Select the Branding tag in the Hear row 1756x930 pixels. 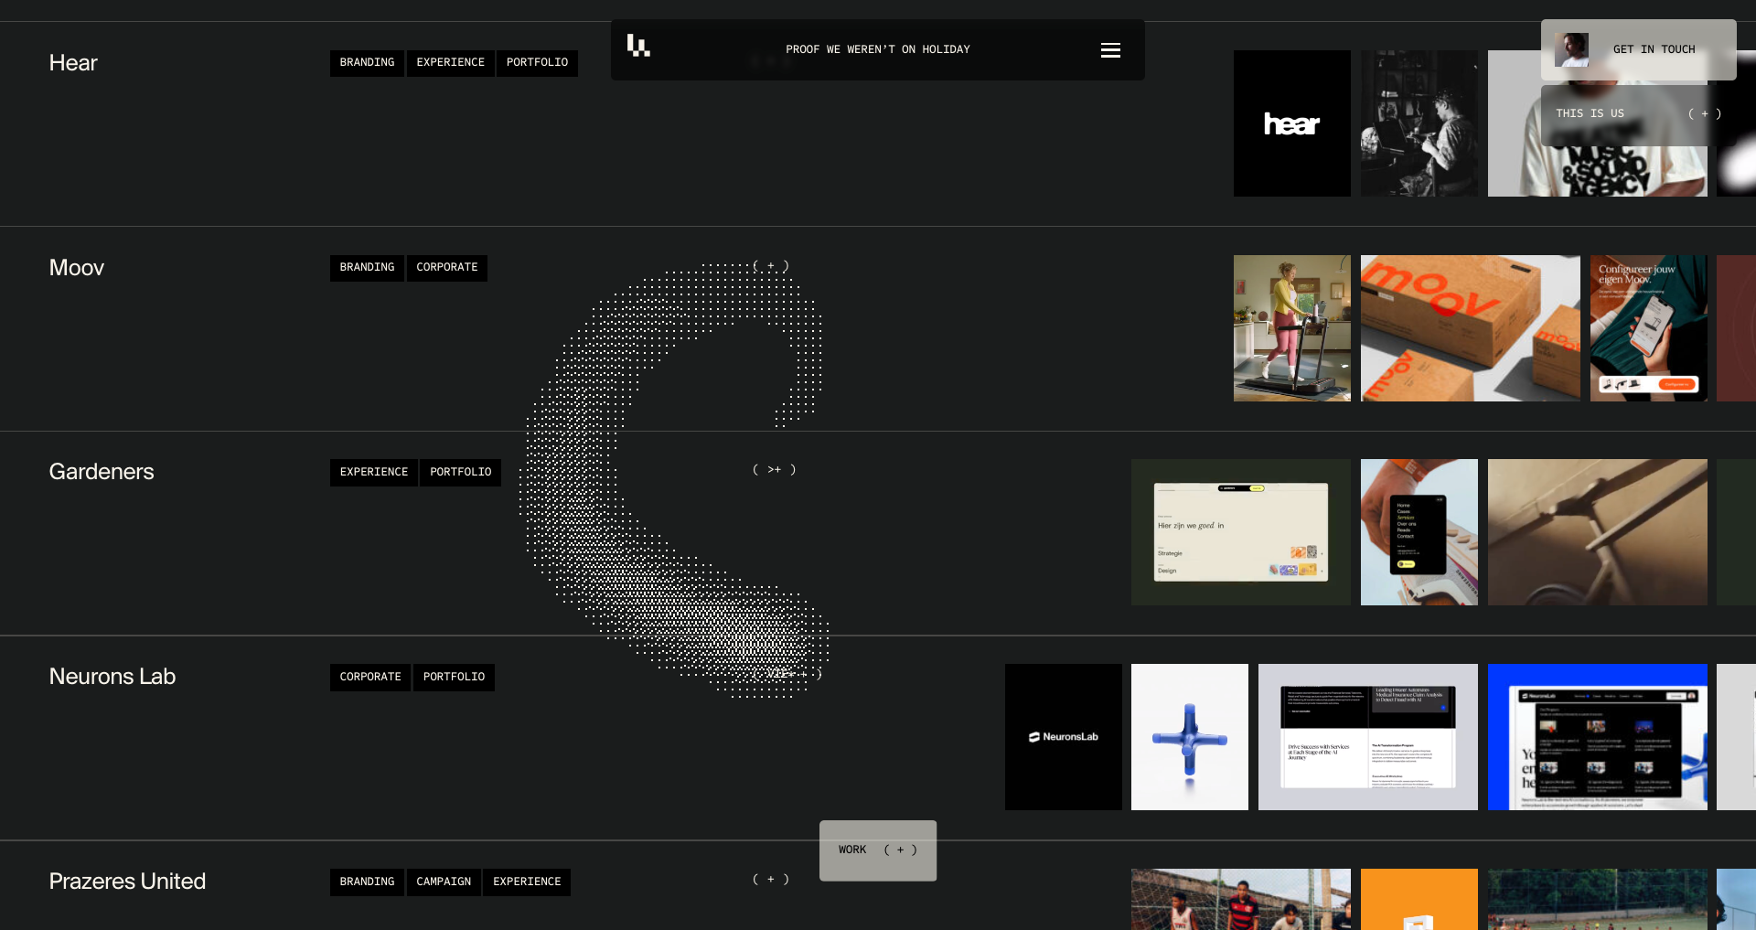point(367,63)
